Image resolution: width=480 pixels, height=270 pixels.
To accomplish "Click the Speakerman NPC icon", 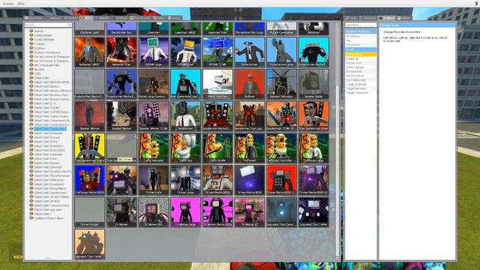I will (186, 116).
